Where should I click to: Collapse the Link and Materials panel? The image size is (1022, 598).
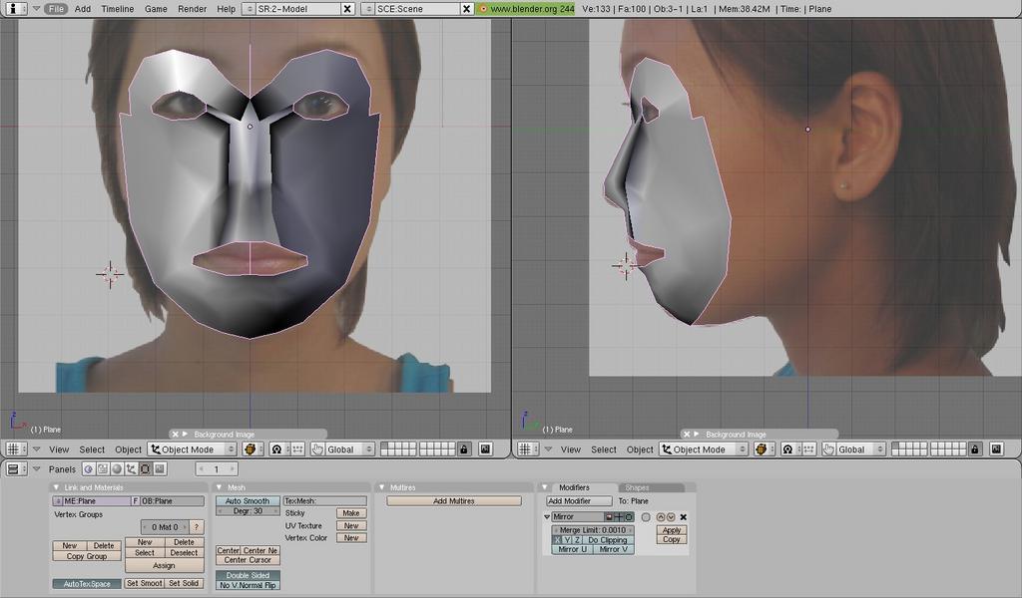56,487
